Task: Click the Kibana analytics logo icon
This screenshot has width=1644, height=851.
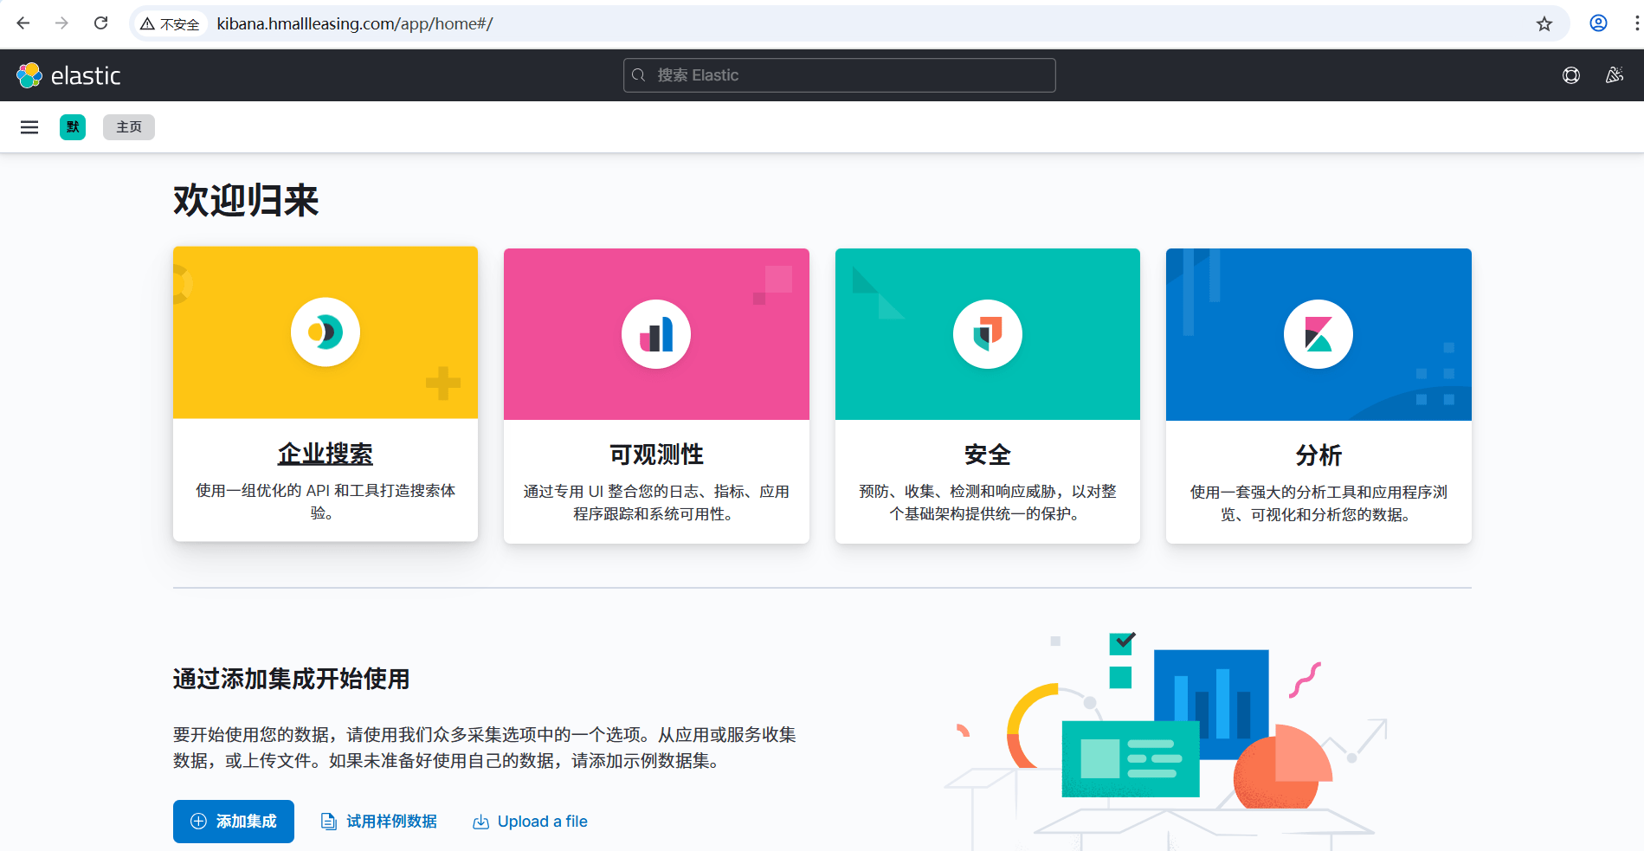Action: [x=1318, y=334]
